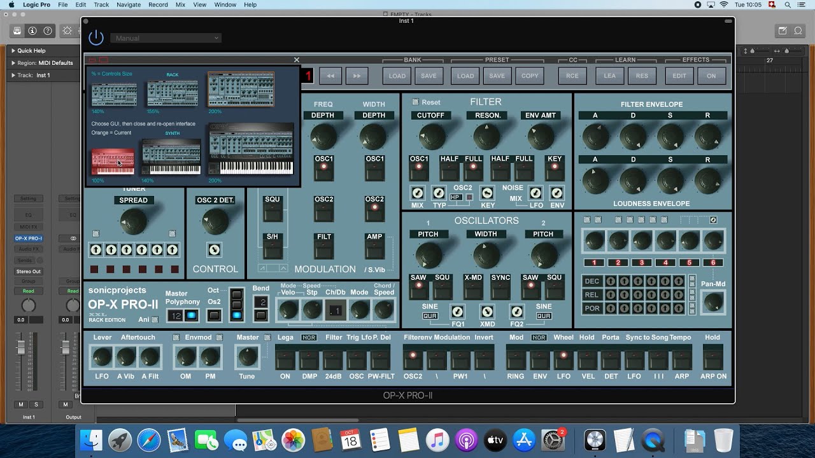Viewport: 815px width, 458px height.
Task: Click the filter LFO rotary switch
Action: [x=535, y=193]
